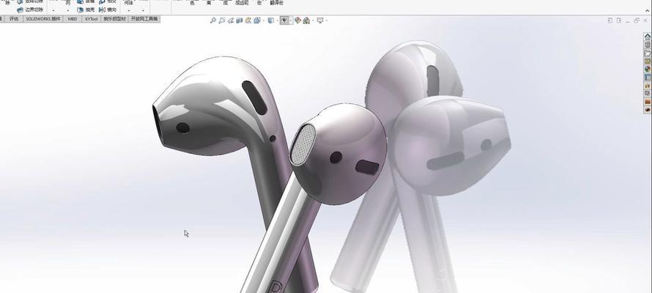
Task: Expand the View Orientation dropdown arrow
Action: [264, 21]
